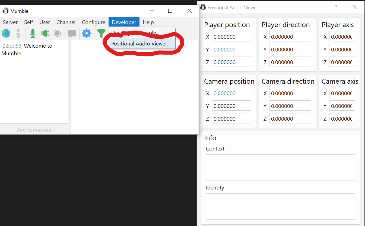Image resolution: width=365 pixels, height=226 pixels.
Task: Close the open Developer menu
Action: point(124,22)
